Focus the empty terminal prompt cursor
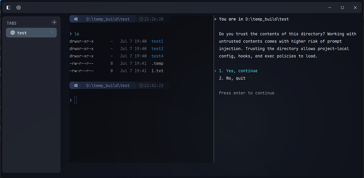Screen dimensions: 364x178 [76, 100]
